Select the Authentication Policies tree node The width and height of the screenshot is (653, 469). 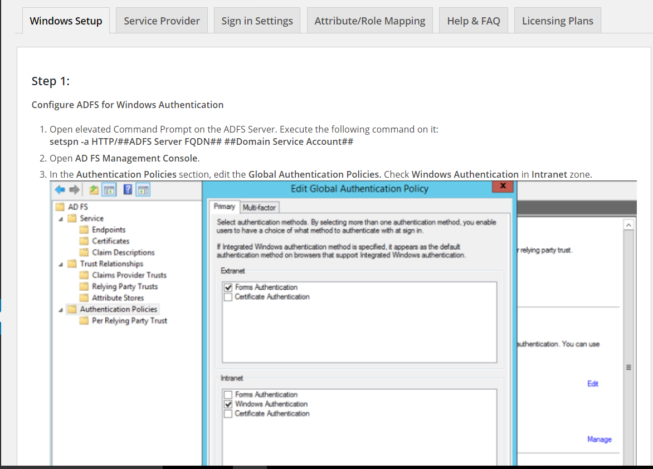[119, 309]
